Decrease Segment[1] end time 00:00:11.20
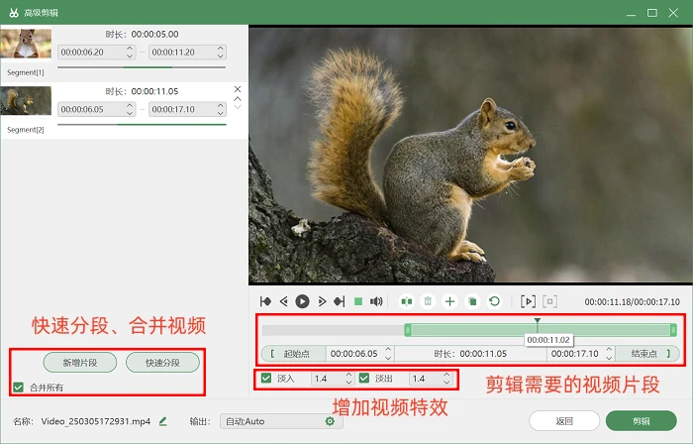The height and width of the screenshot is (444, 693). [x=221, y=55]
